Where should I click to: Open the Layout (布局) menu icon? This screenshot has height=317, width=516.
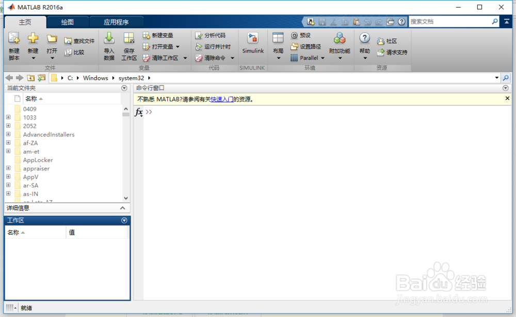278,39
